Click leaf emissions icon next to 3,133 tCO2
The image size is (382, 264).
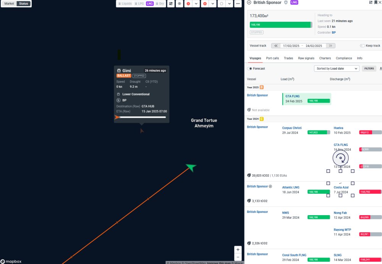(249, 201)
